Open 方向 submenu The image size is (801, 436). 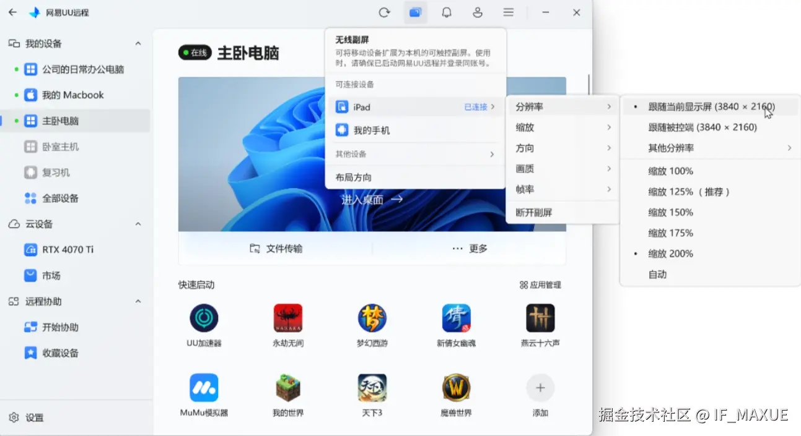563,148
